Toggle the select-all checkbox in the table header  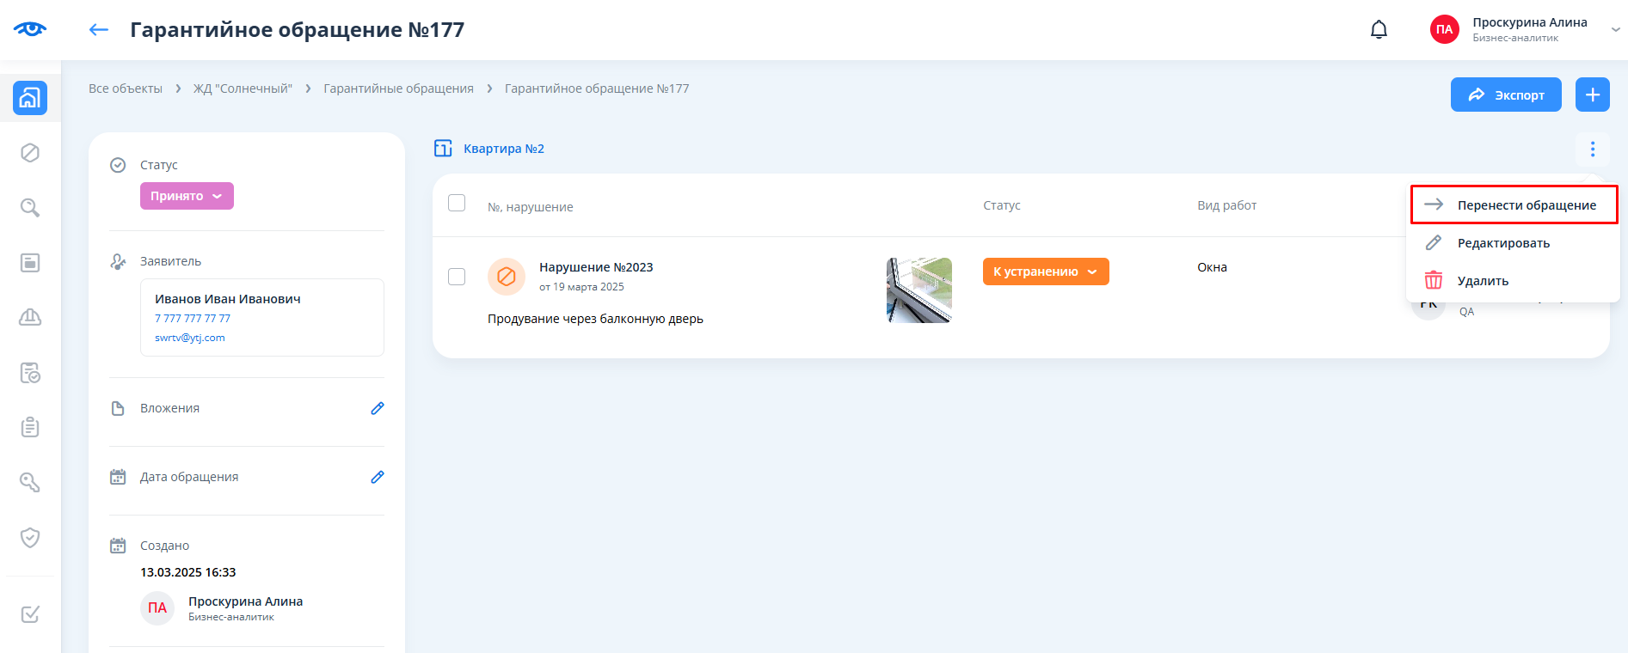coord(457,203)
